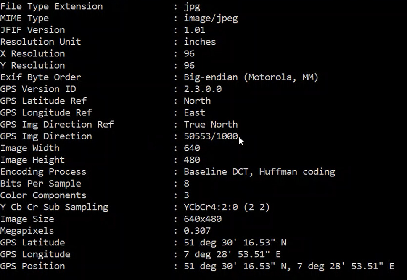Click the GPS Version ID value 2.3.0.0
This screenshot has width=407, height=280.
click(202, 89)
